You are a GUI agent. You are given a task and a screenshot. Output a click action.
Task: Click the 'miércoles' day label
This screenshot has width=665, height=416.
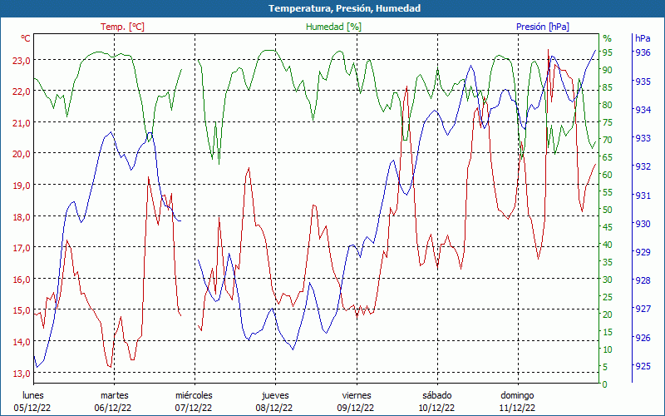195,396
